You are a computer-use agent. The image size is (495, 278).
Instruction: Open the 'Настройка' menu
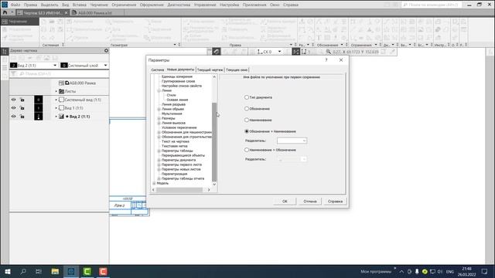click(229, 5)
